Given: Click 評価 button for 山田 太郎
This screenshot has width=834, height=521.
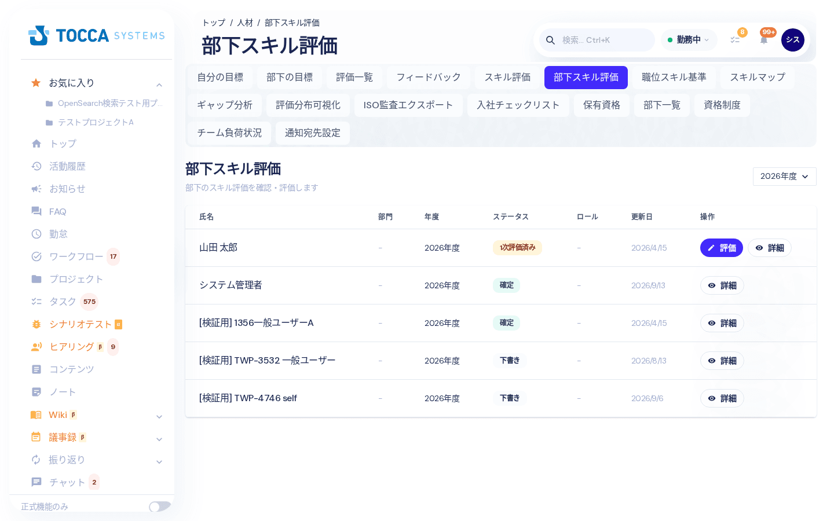Looking at the screenshot, I should pyautogui.click(x=722, y=248).
